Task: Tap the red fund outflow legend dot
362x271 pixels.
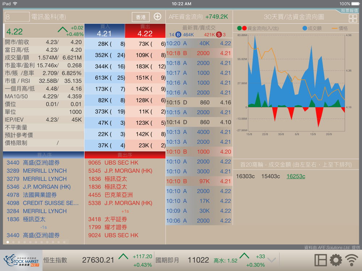Action: tap(244, 28)
